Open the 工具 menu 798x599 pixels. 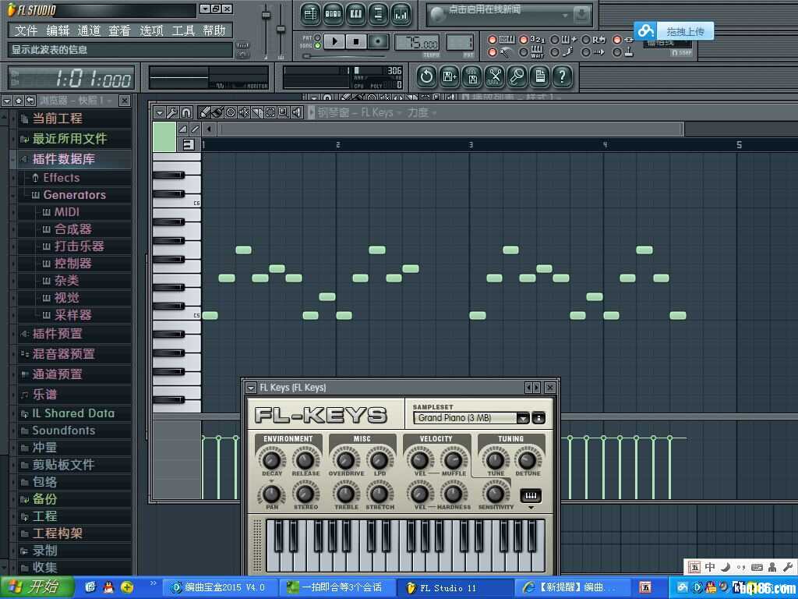click(183, 30)
